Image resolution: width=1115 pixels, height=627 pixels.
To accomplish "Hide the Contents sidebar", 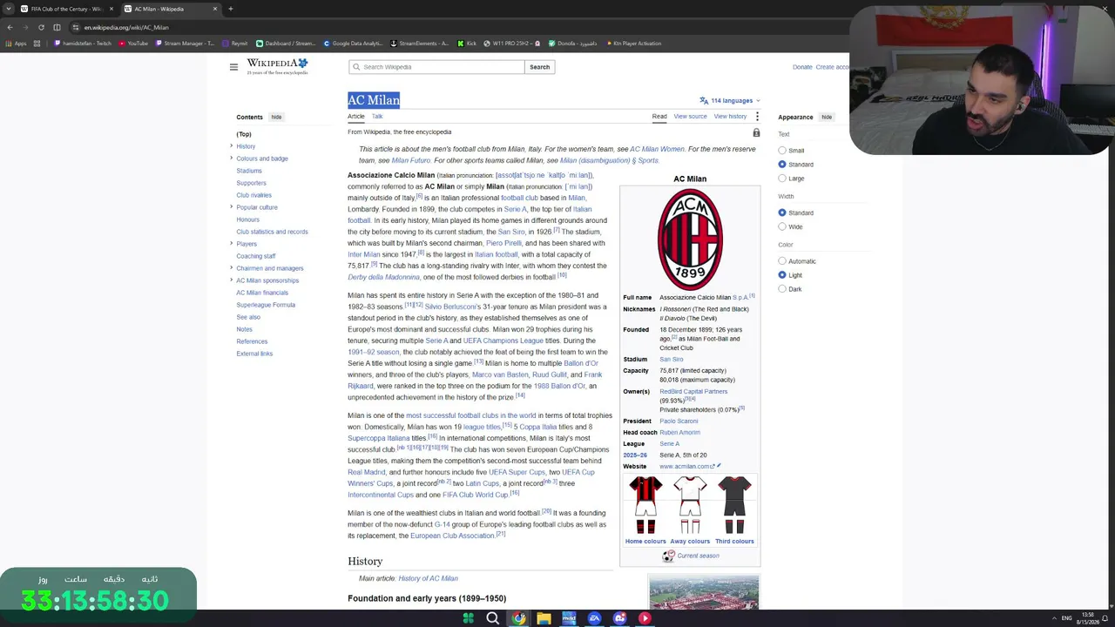I will [x=276, y=117].
